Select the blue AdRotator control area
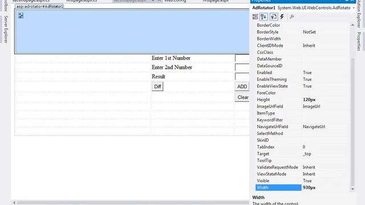 pos(132,31)
